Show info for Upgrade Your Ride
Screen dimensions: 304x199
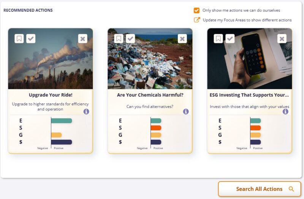(86, 111)
